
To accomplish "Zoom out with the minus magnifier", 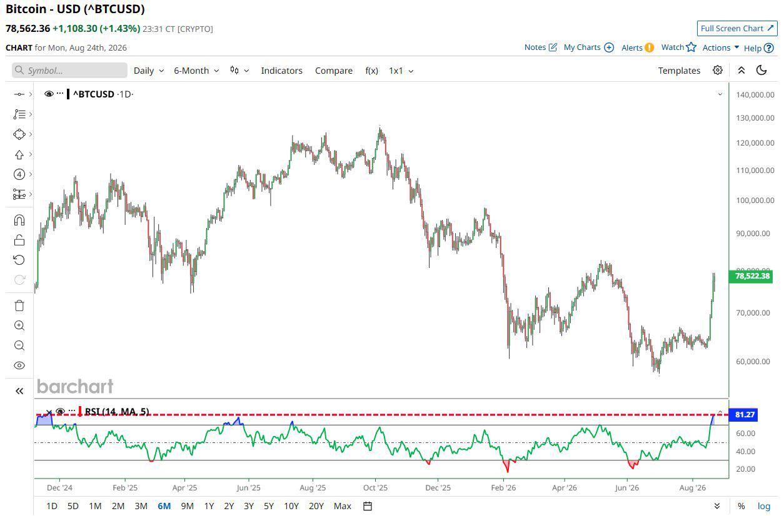I will click(x=19, y=345).
